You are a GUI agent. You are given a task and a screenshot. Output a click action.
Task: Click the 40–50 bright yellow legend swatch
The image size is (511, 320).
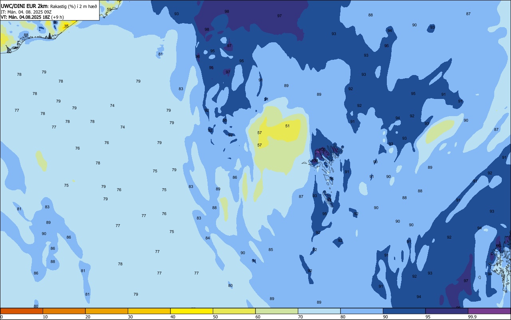pyautogui.click(x=192, y=311)
